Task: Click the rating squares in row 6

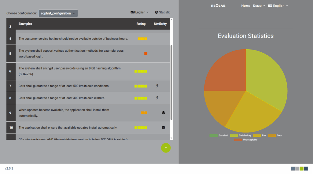Action: (141, 71)
